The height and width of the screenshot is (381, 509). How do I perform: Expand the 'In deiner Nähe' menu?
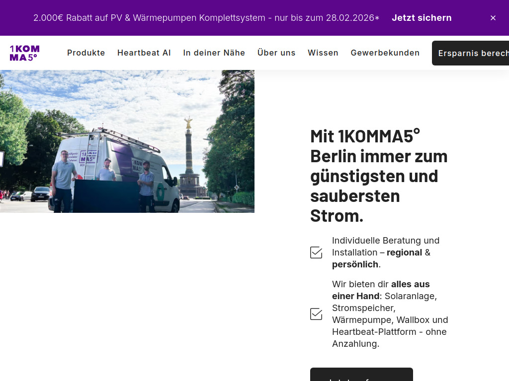[x=214, y=53]
